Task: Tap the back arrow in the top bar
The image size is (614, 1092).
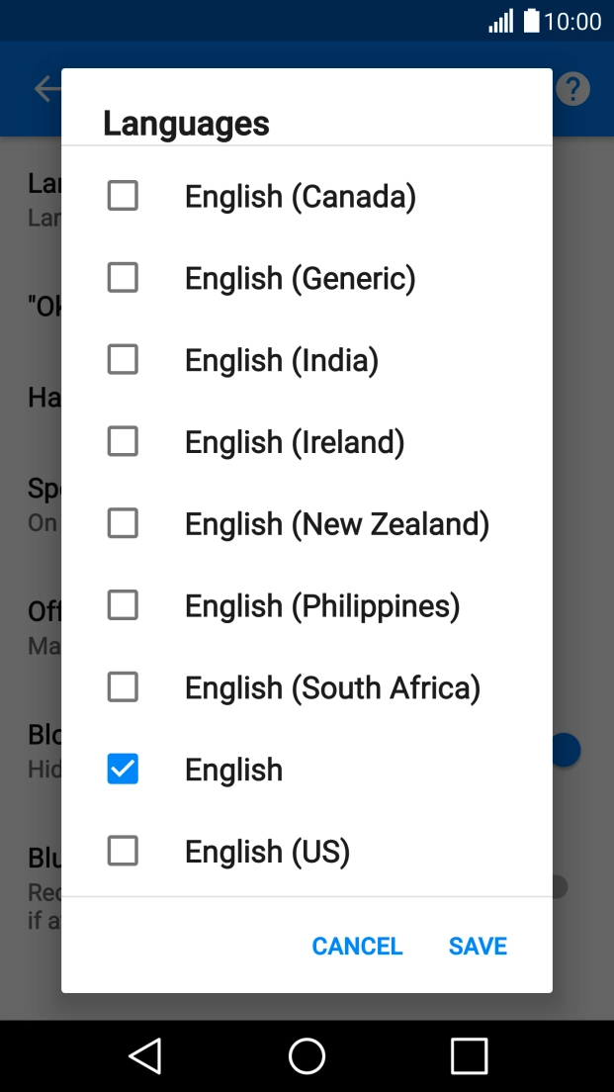Action: [46, 88]
